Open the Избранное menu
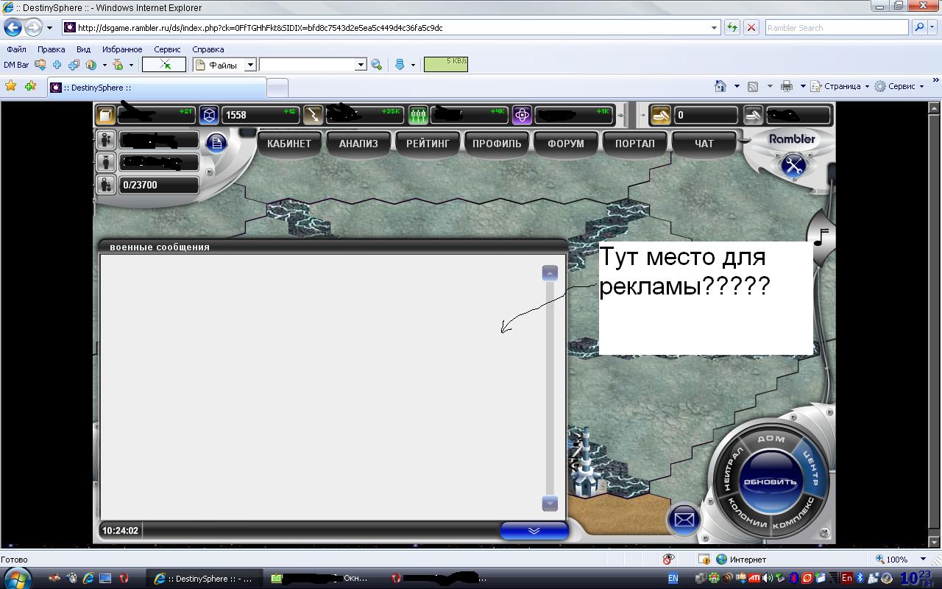 122,49
